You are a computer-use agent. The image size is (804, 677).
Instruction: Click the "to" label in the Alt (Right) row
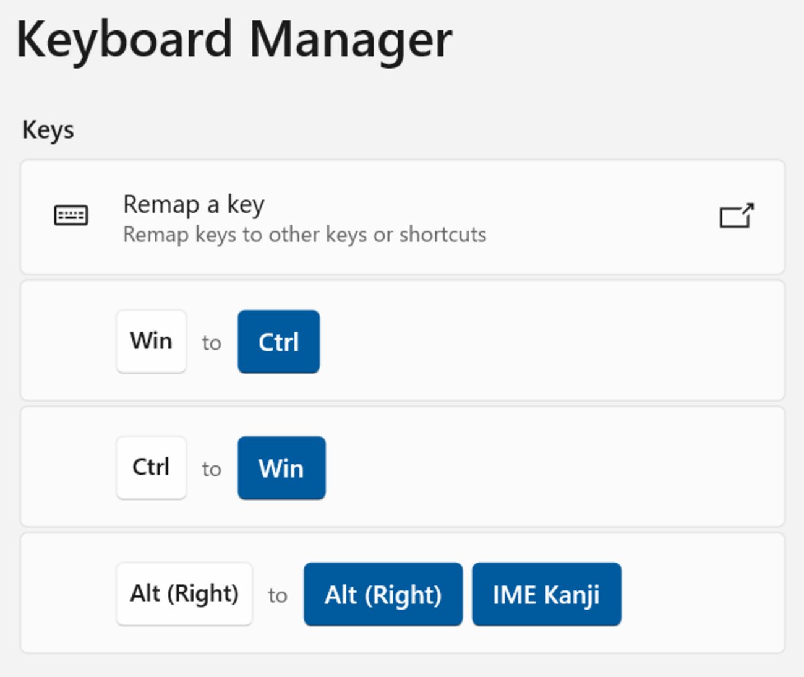[278, 595]
